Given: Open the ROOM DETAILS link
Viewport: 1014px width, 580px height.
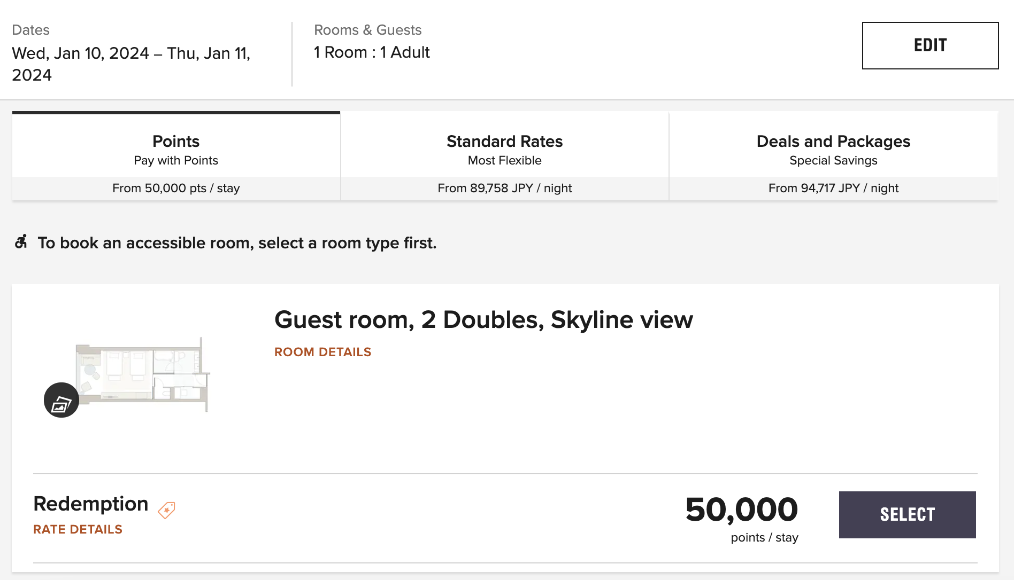Looking at the screenshot, I should (322, 352).
